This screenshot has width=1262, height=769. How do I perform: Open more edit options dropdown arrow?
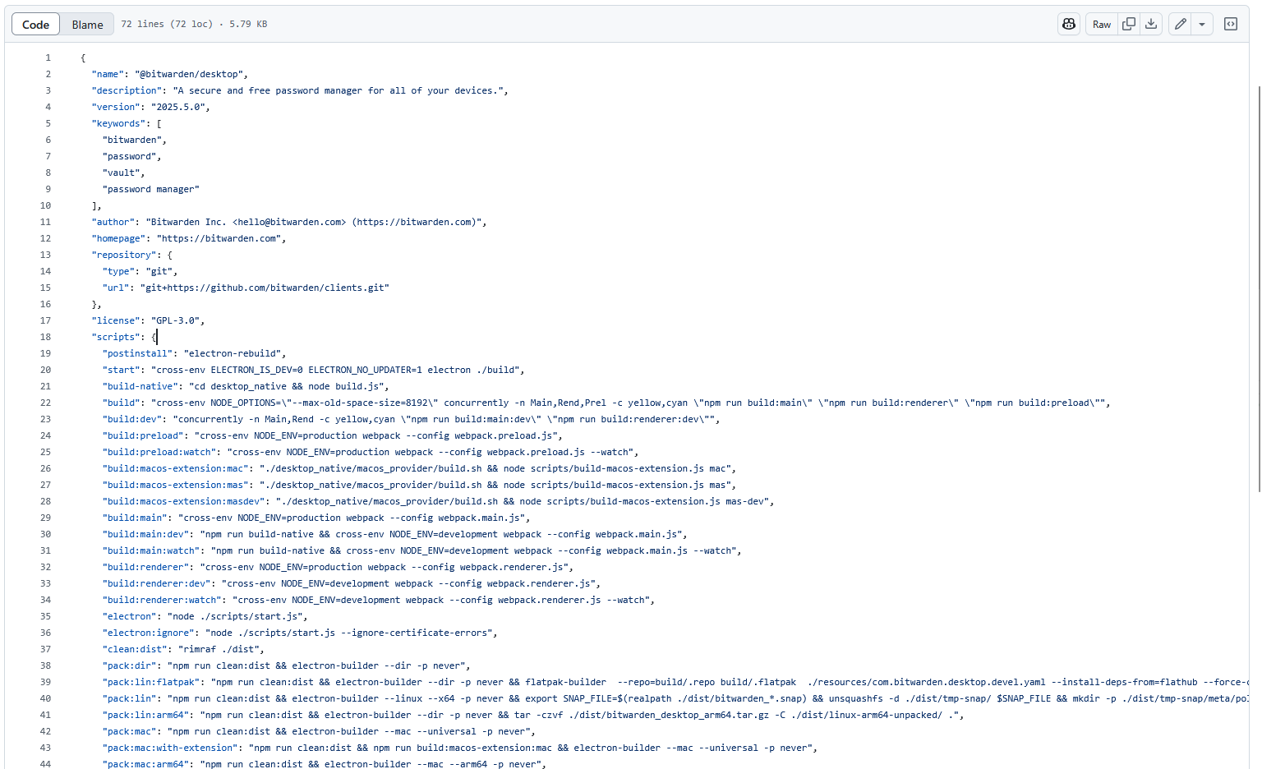tap(1202, 24)
